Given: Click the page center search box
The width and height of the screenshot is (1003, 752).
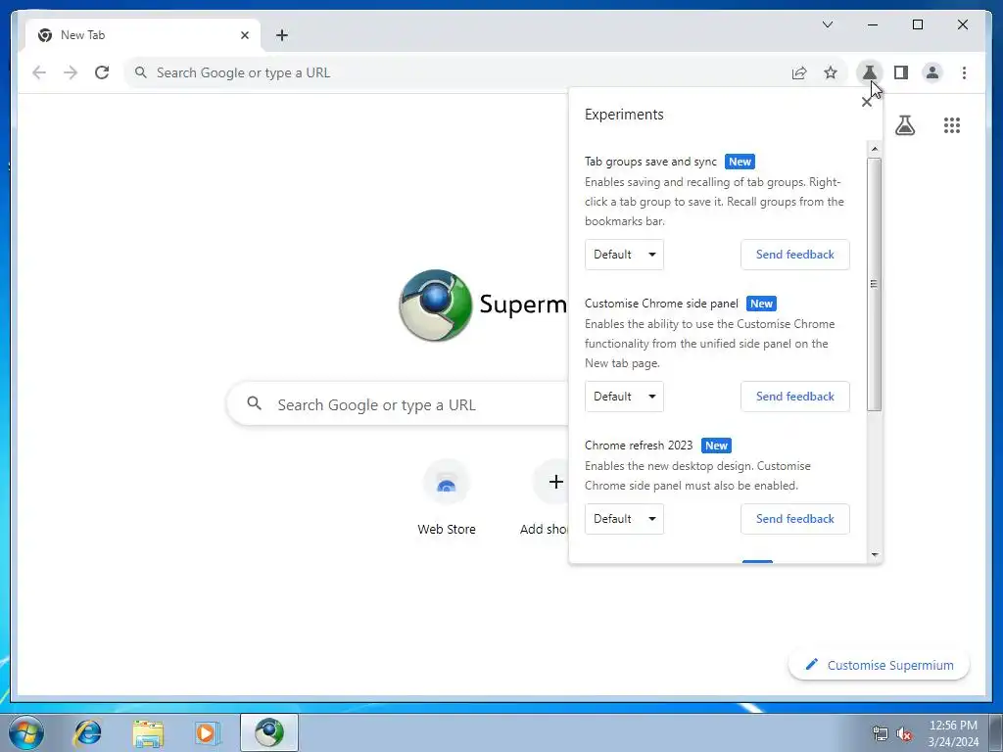Looking at the screenshot, I should (398, 404).
